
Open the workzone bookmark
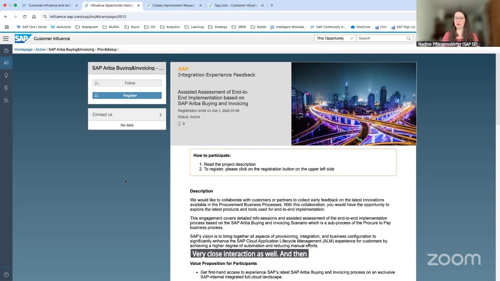(61, 27)
